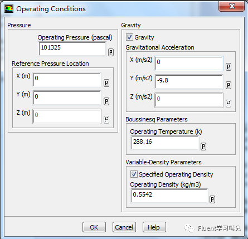Image resolution: width=248 pixels, height=239 pixels.
Task: Click parameter icon for Reference Pressure X
Action: pyautogui.click(x=106, y=83)
